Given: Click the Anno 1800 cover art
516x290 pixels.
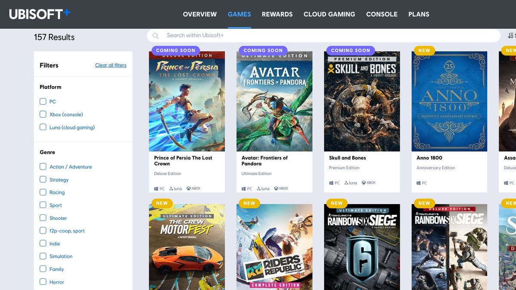Looking at the screenshot, I should (x=449, y=101).
